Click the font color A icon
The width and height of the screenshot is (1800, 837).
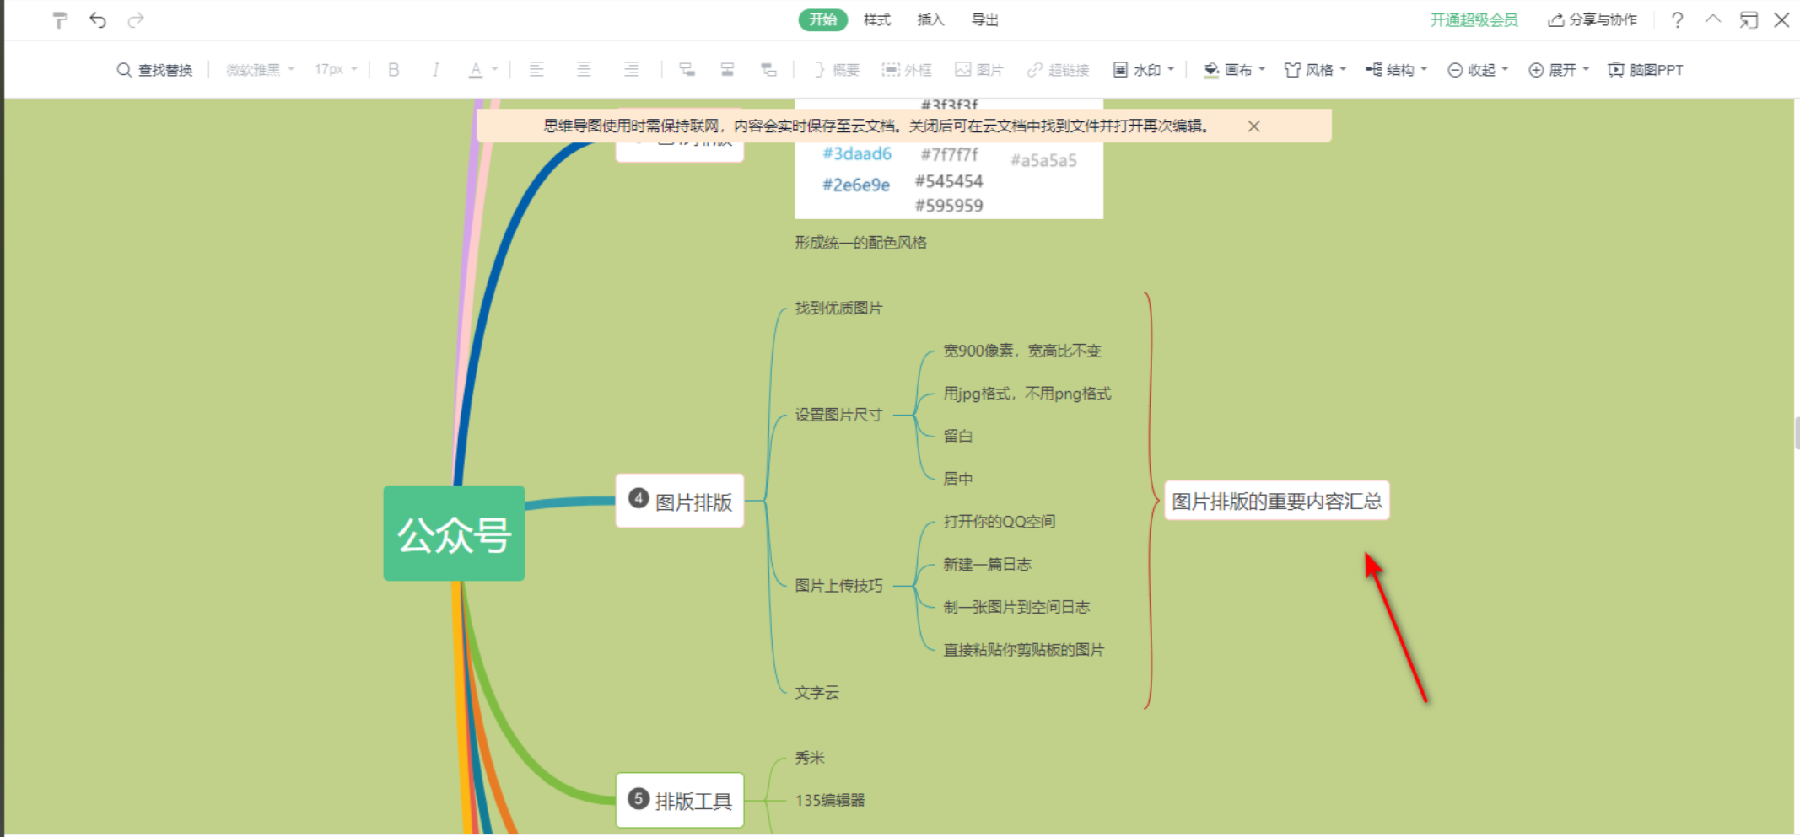[x=476, y=70]
